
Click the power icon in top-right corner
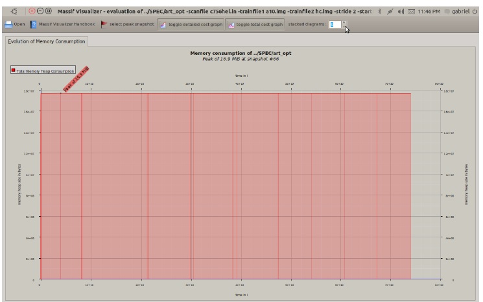[x=475, y=11]
